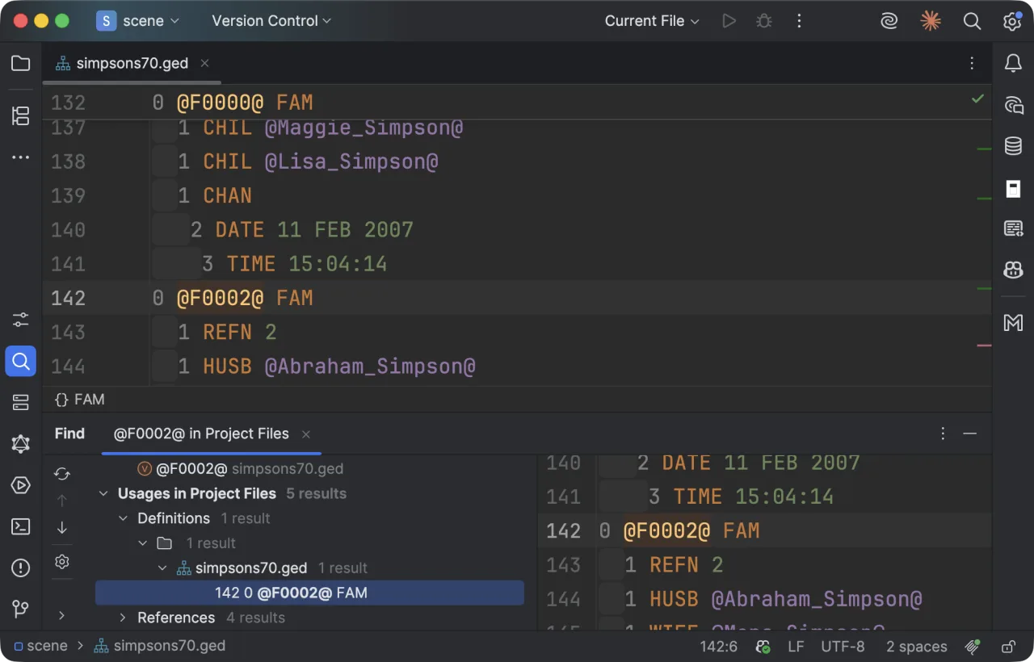Expand the References node
Viewport: 1034px width, 662px height.
(x=123, y=618)
